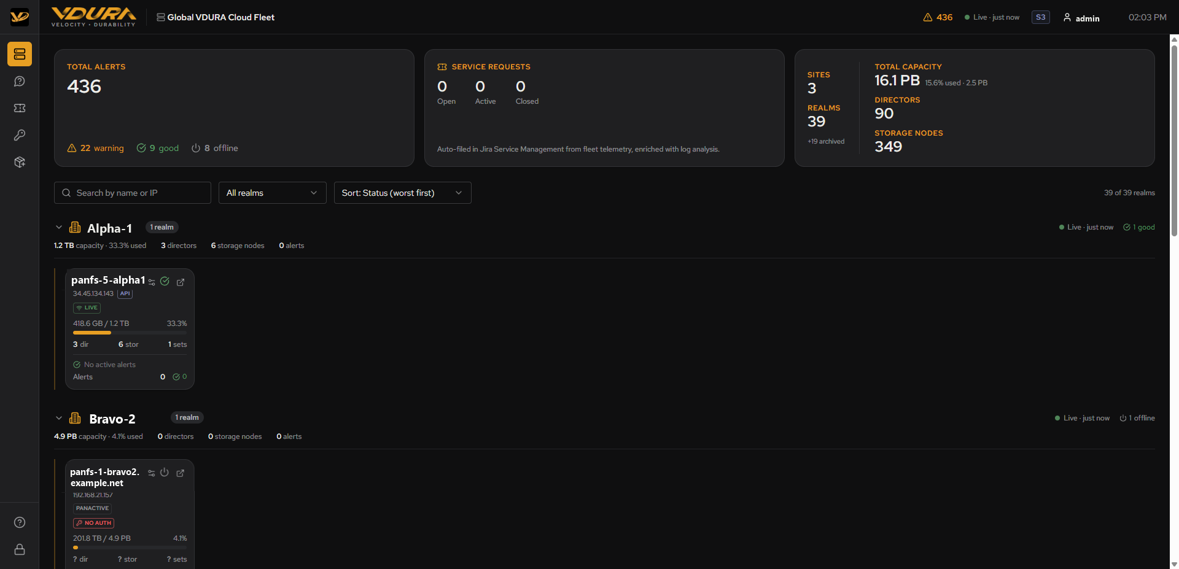Click the 436 alerts warning indicator
The height and width of the screenshot is (569, 1179).
(938, 17)
